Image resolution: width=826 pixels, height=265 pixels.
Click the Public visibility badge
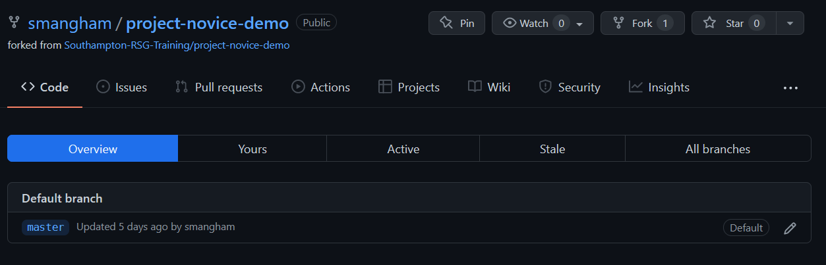(x=316, y=22)
